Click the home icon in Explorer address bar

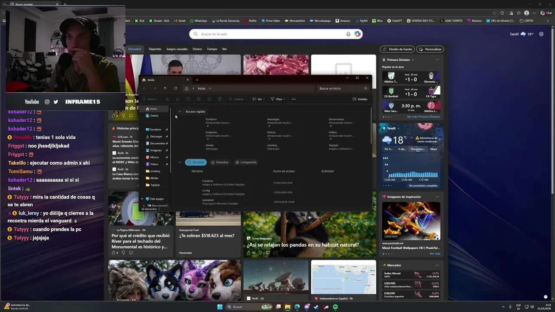click(x=186, y=88)
